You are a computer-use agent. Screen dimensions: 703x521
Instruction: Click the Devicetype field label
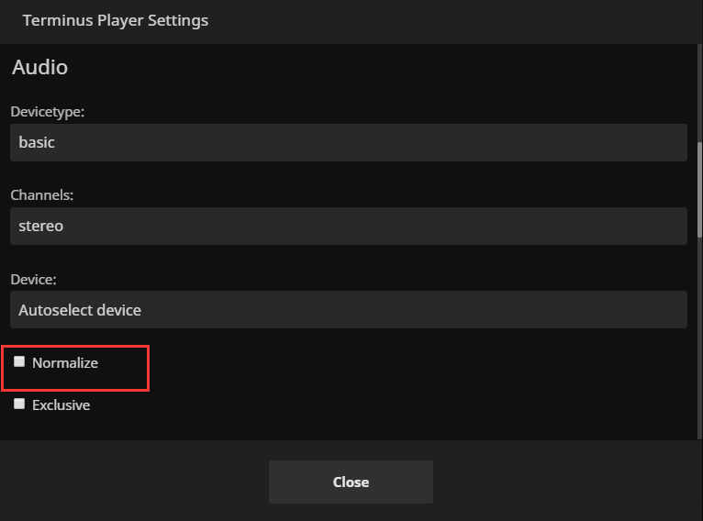[x=47, y=112]
